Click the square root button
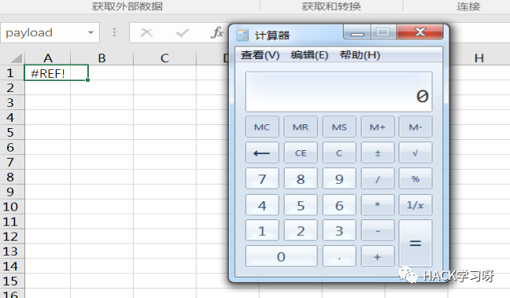The width and height of the screenshot is (510, 298). point(416,153)
